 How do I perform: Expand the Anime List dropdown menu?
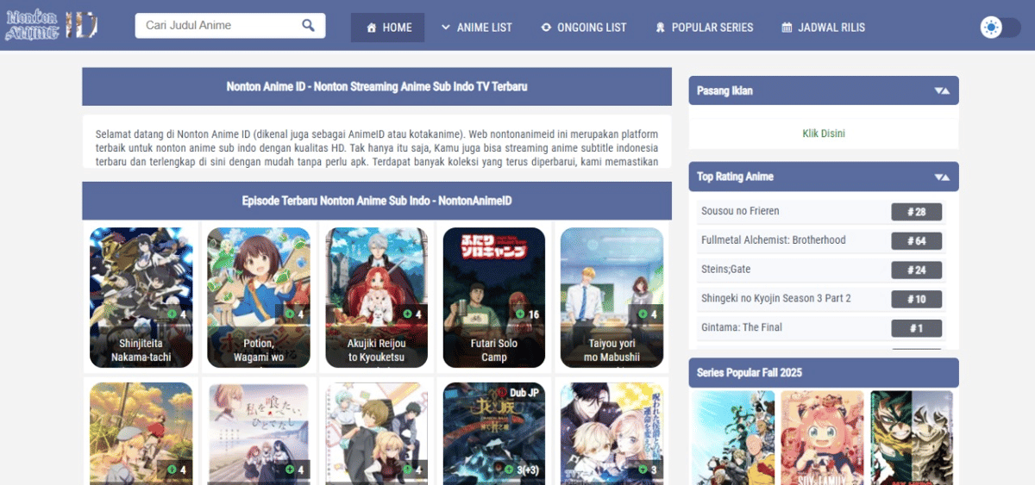(476, 28)
